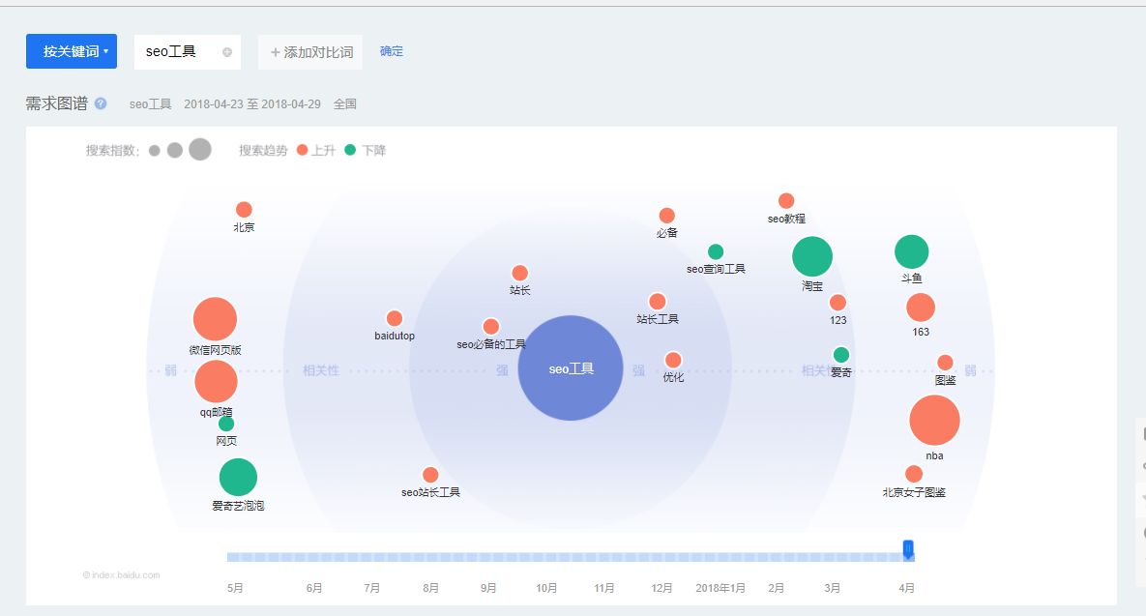This screenshot has height=616, width=1146.
Task: Click the 7月 timeline label
Action: (x=372, y=588)
